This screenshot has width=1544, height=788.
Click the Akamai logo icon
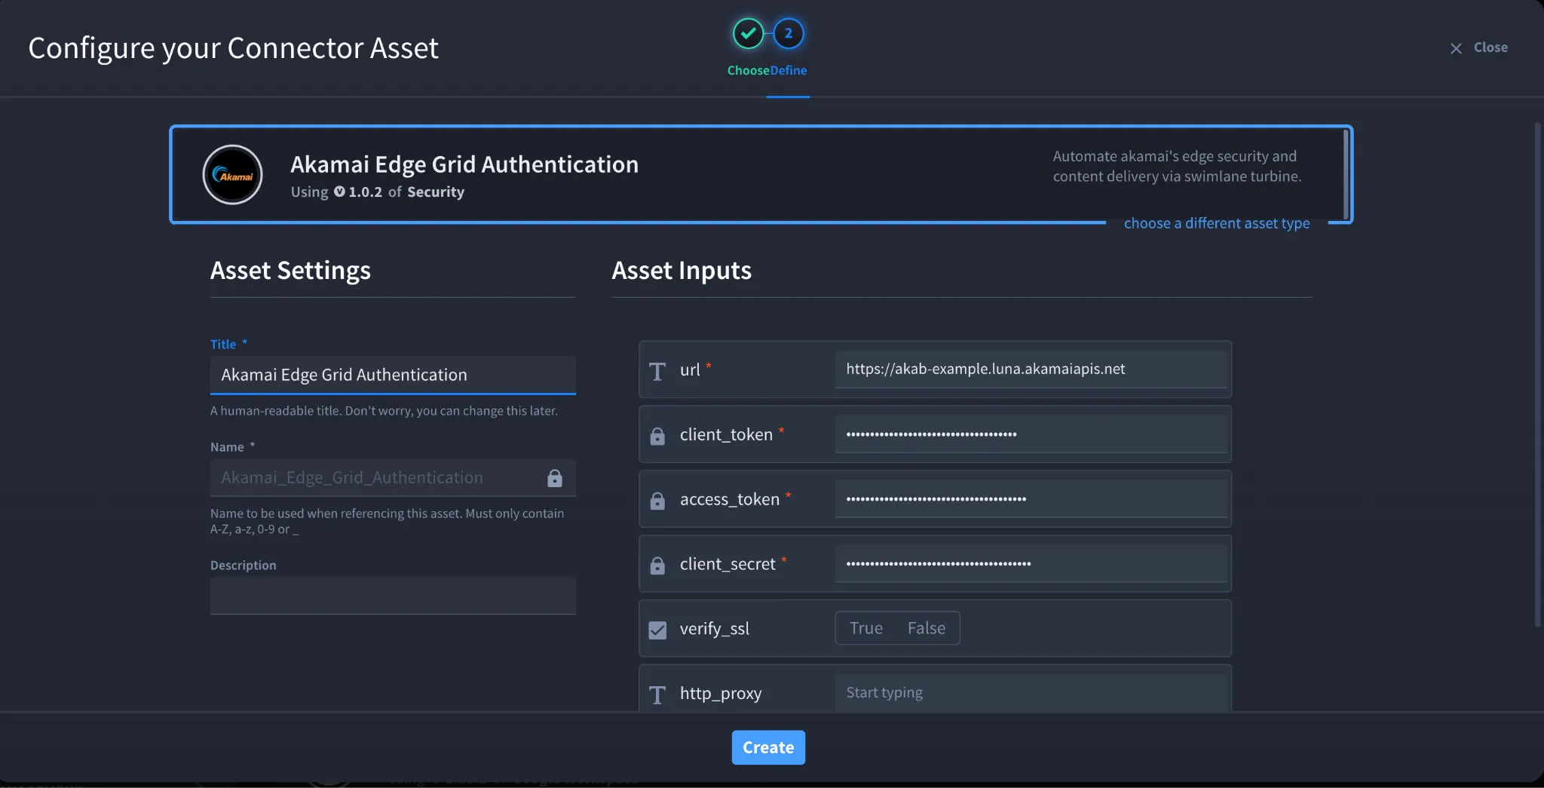click(x=233, y=175)
